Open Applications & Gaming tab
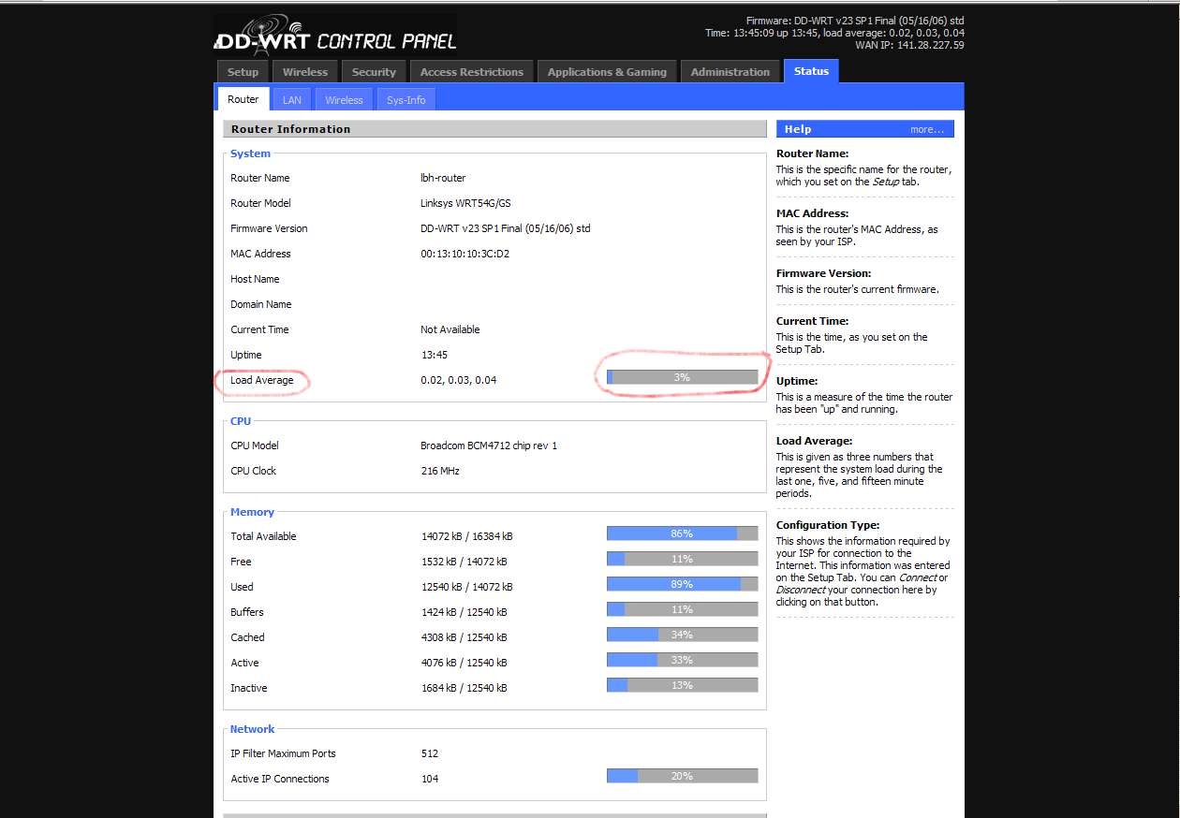 tap(607, 72)
